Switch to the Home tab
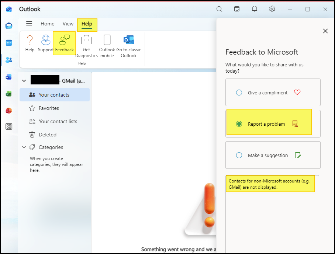The image size is (335, 254). [48, 24]
